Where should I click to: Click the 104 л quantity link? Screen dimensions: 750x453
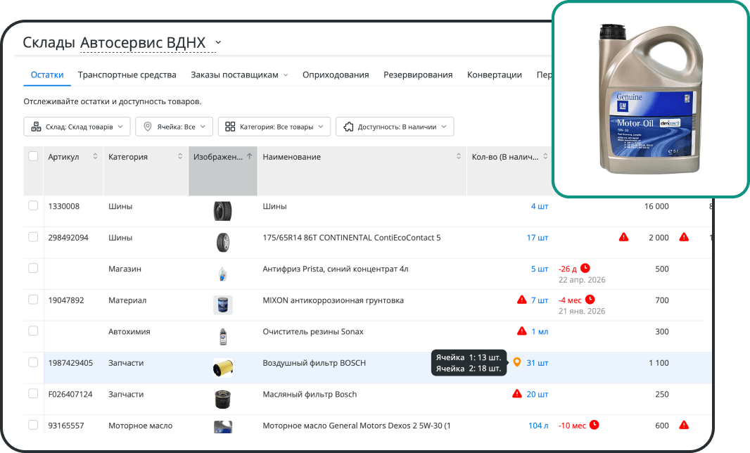coord(538,426)
